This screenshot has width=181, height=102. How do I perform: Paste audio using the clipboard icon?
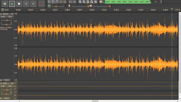pos(57,2)
